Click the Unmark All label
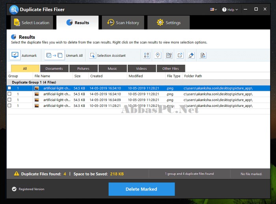 (74, 56)
